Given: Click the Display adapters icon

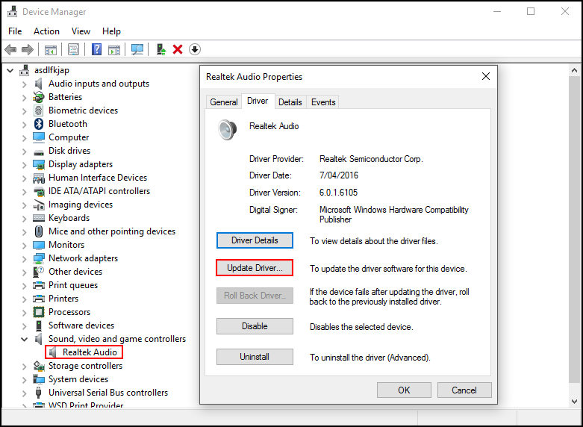Looking at the screenshot, I should (39, 164).
